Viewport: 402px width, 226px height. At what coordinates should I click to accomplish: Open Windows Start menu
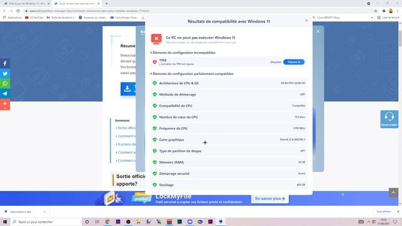click(x=5, y=222)
